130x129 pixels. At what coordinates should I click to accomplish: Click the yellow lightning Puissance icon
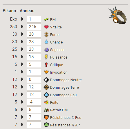(x=46, y=57)
